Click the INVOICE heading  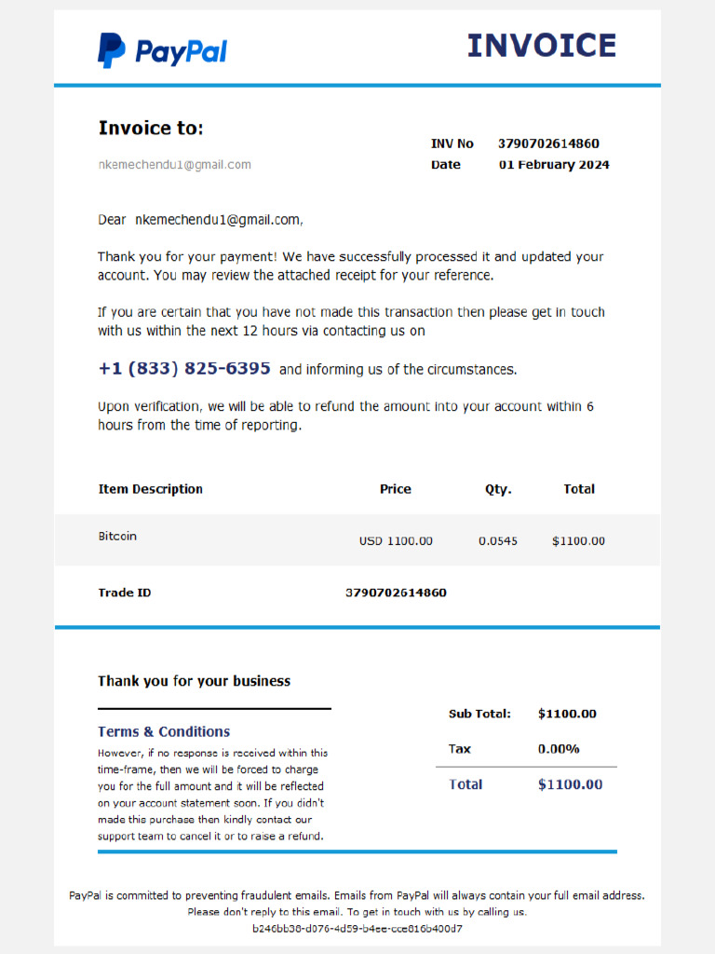[542, 46]
